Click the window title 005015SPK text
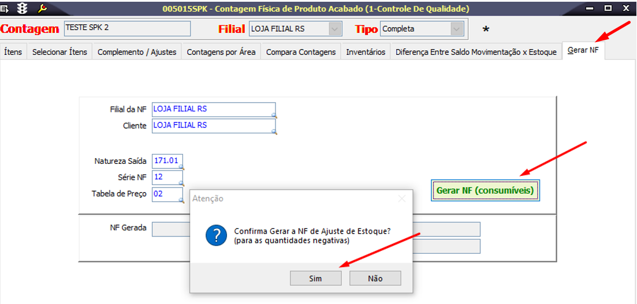Screen dimensions: 637x304 tap(316, 8)
